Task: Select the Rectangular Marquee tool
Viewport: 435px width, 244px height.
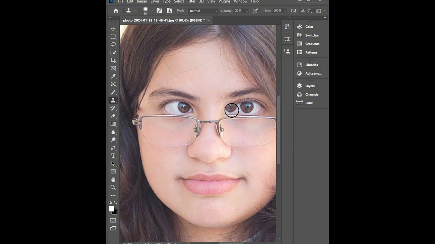Action: click(x=113, y=37)
